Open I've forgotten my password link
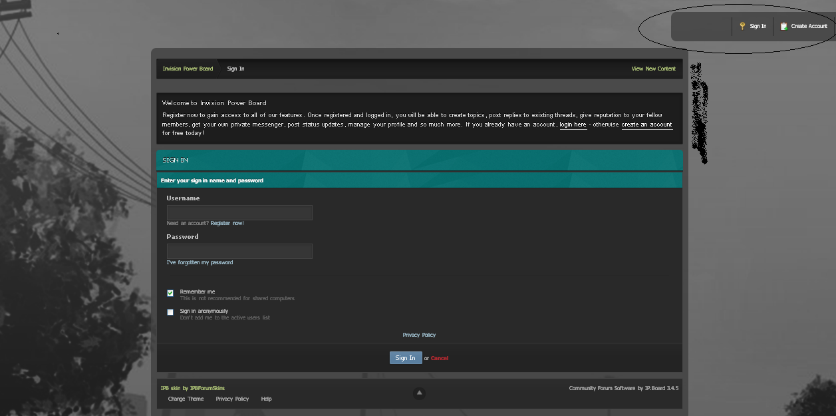The height and width of the screenshot is (416, 836). pos(200,262)
